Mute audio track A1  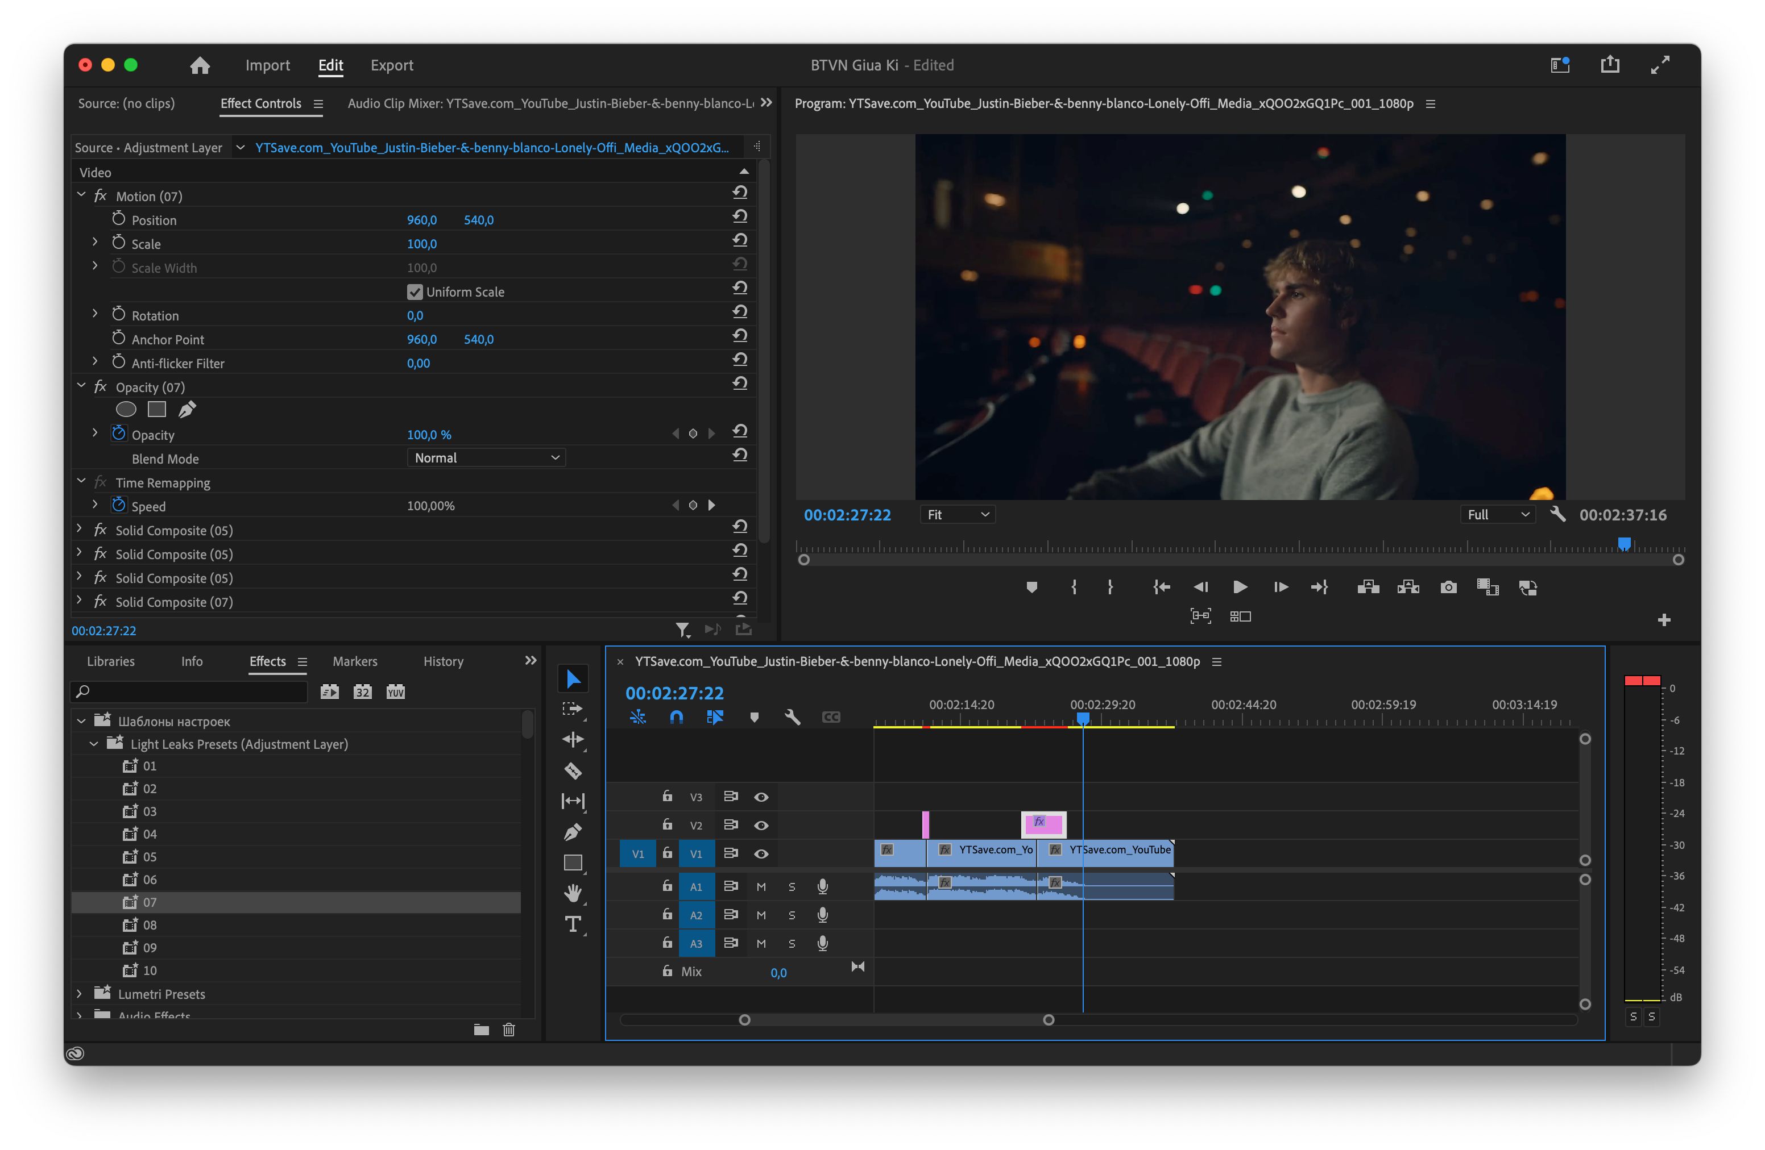(x=761, y=886)
